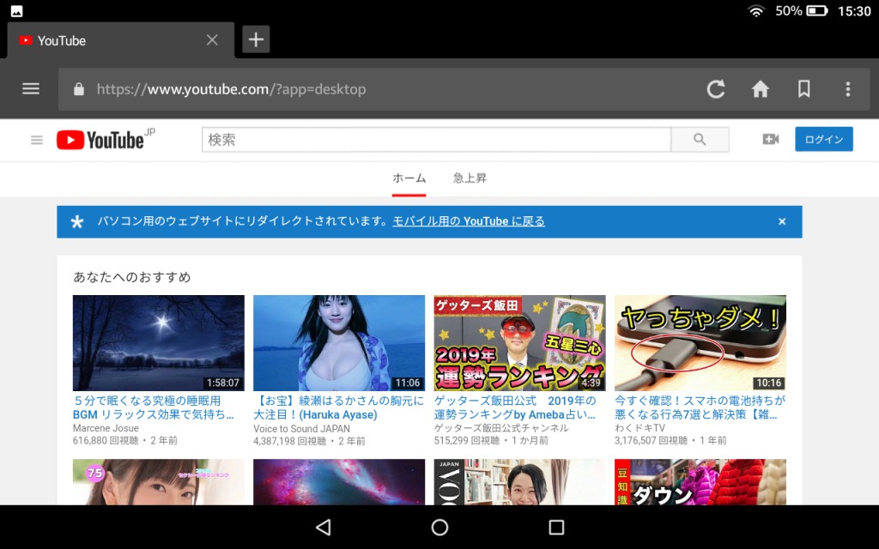Visit the ゲッターズ飯田公式チャンネル channel

tap(501, 428)
